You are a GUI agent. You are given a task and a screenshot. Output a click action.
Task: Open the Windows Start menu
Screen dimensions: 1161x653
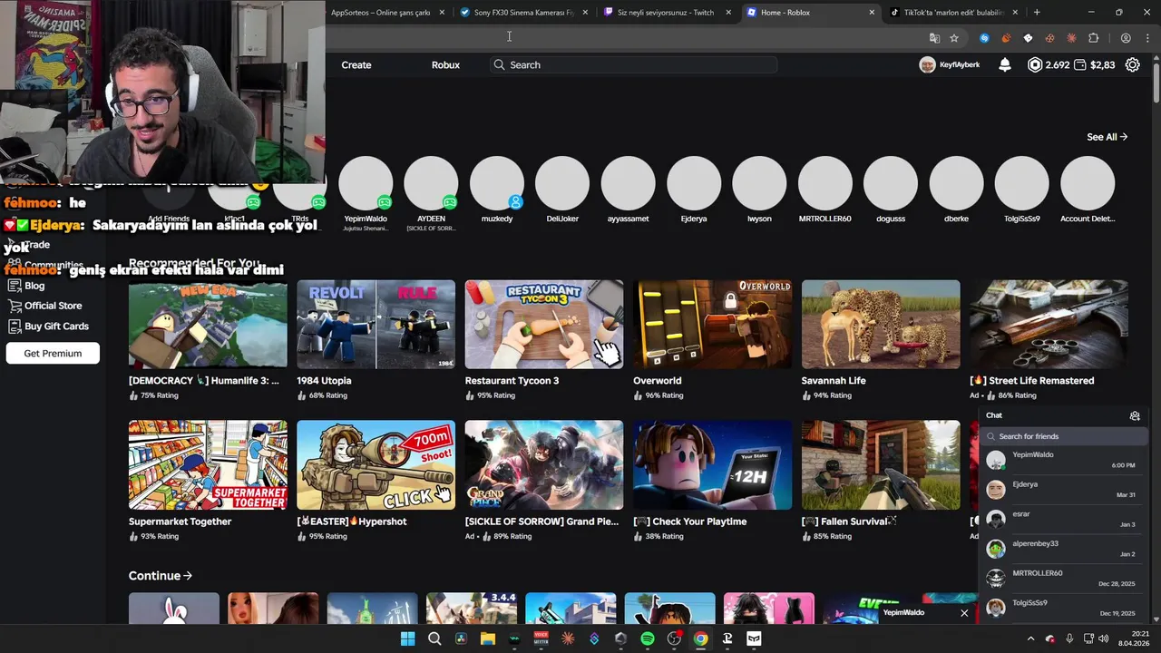[407, 638]
